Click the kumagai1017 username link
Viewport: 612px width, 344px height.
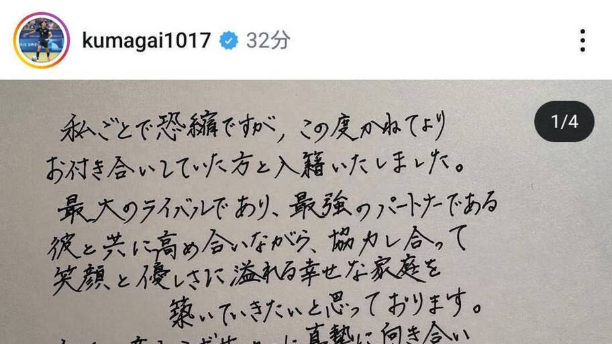(146, 40)
